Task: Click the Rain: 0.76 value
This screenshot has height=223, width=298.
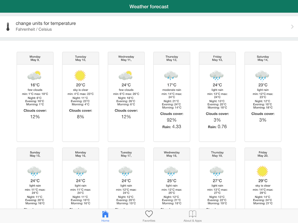Action: click(217, 127)
